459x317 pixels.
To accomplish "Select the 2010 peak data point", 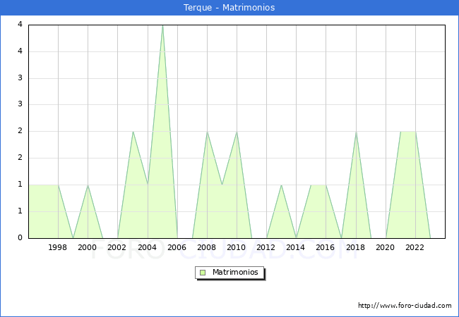I will click(237, 132).
